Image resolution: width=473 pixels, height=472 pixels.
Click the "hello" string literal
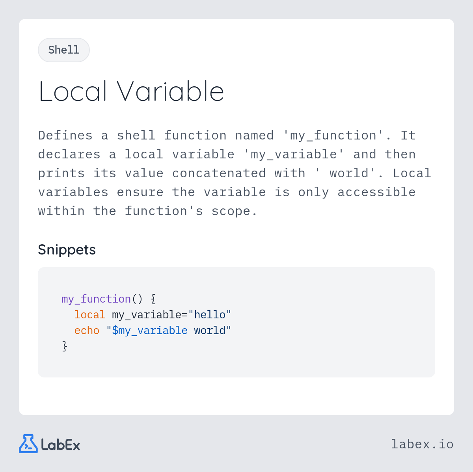click(x=210, y=315)
